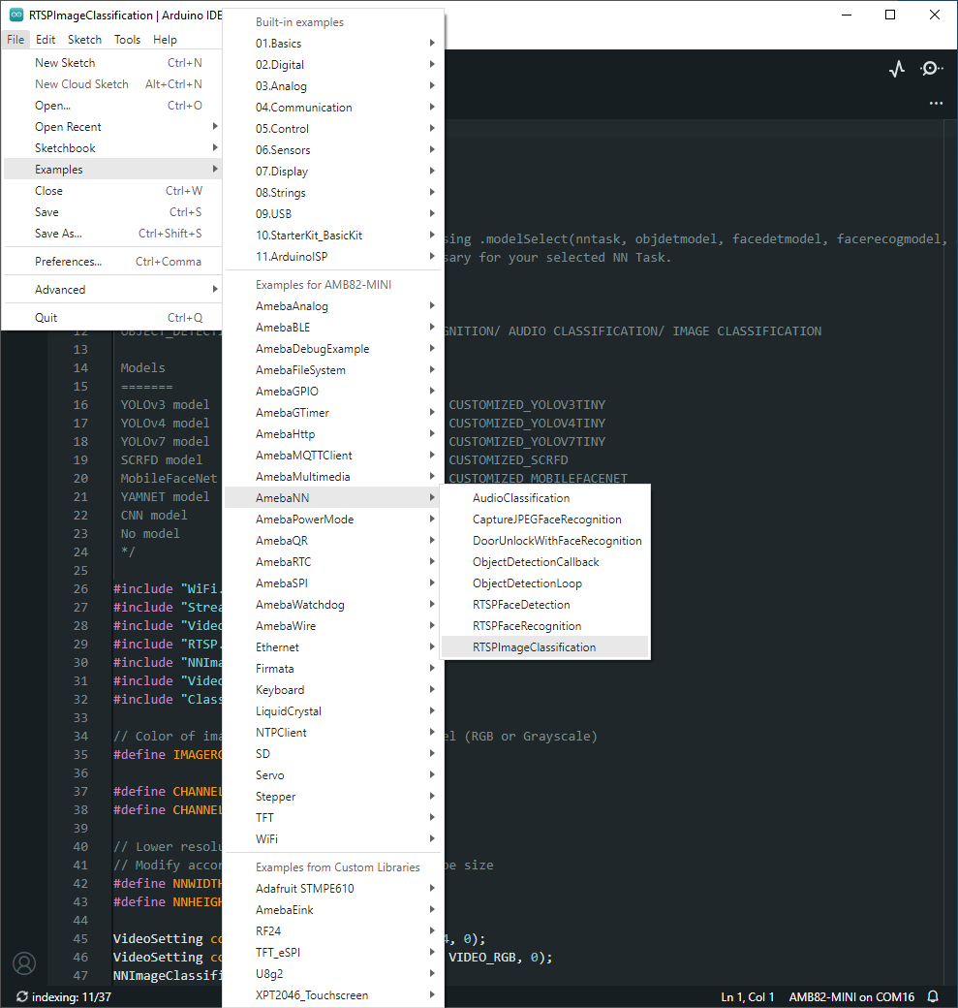Expand Open Recent submenu

(x=112, y=127)
